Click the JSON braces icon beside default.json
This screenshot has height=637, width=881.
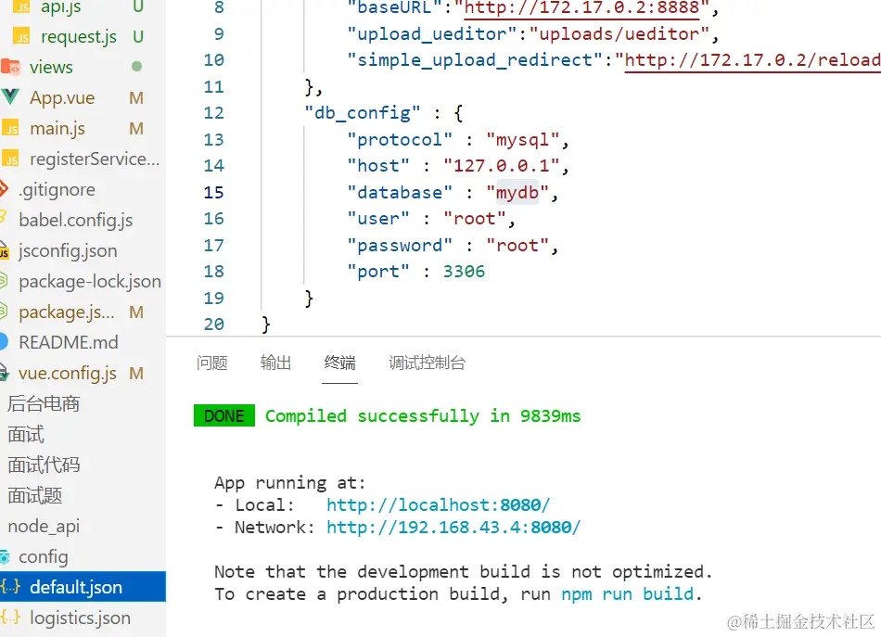[x=11, y=587]
